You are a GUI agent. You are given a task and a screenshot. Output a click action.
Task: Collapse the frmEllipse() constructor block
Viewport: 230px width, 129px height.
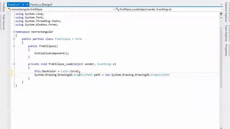[x=14, y=46]
